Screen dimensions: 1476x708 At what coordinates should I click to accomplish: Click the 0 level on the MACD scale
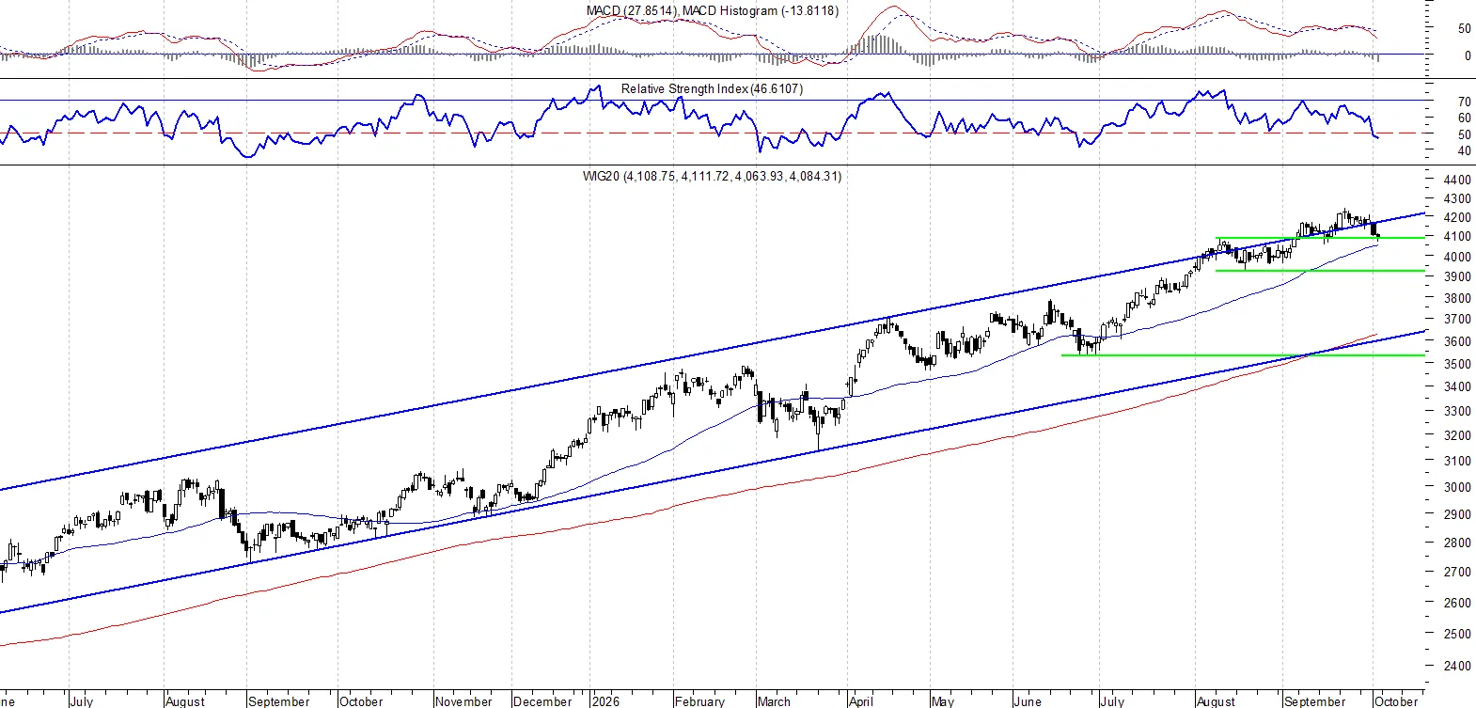click(x=1468, y=56)
